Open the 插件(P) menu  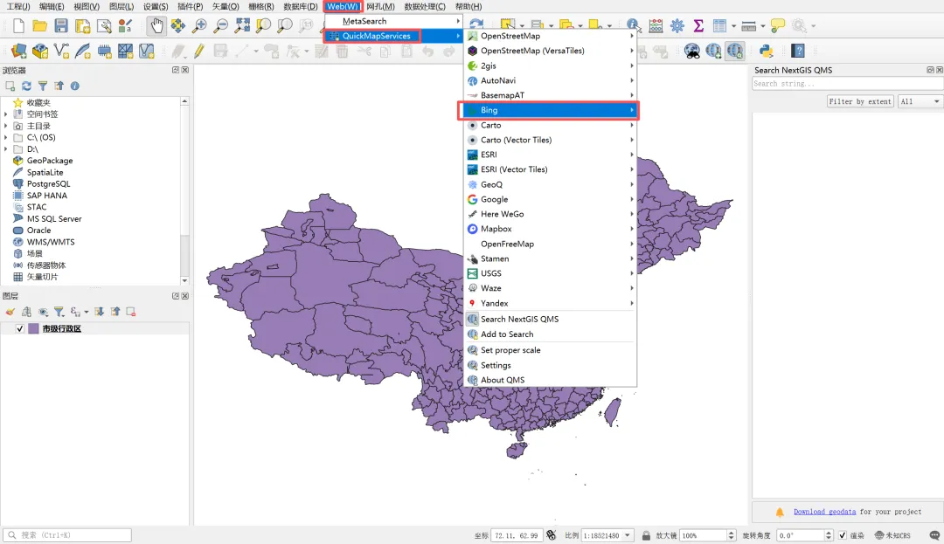(x=191, y=7)
